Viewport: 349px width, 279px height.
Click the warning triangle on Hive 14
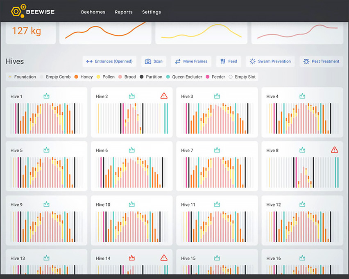164,258
